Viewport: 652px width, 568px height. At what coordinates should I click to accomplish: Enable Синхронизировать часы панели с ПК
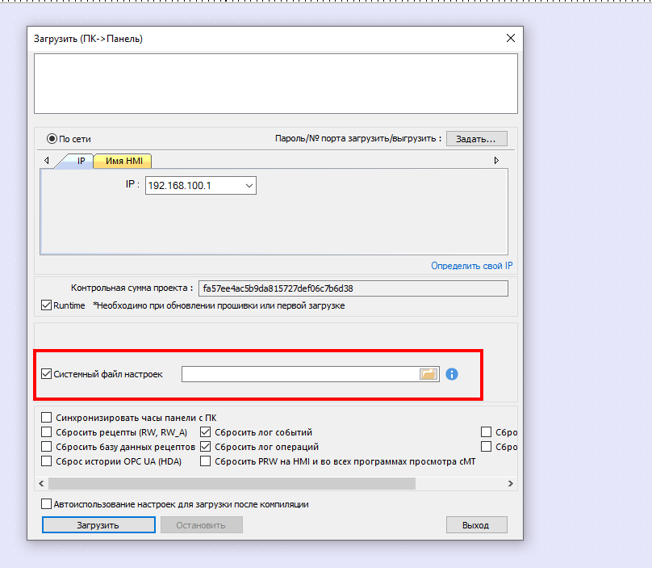[46, 418]
